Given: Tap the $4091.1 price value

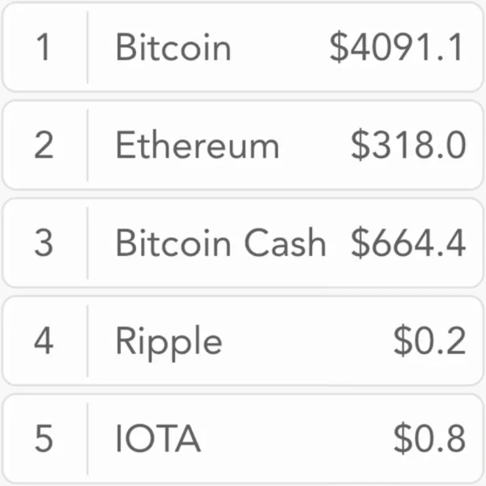Looking at the screenshot, I should coord(397,48).
